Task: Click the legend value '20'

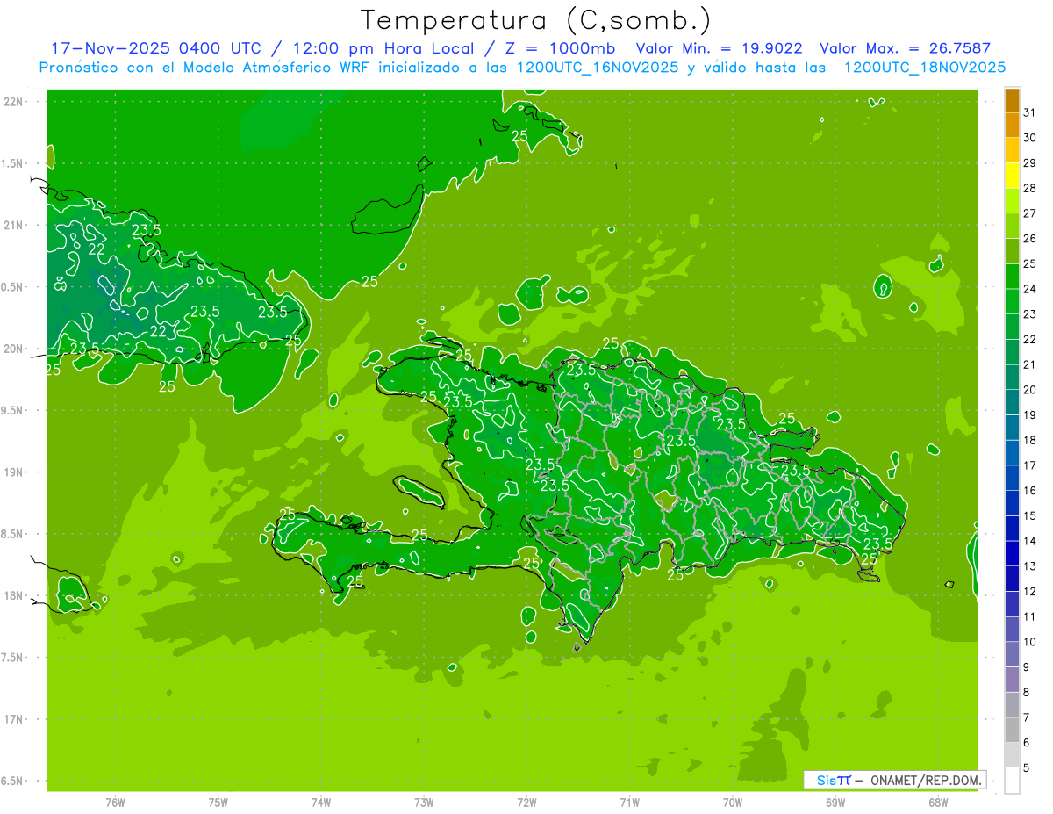Action: coord(1030,390)
